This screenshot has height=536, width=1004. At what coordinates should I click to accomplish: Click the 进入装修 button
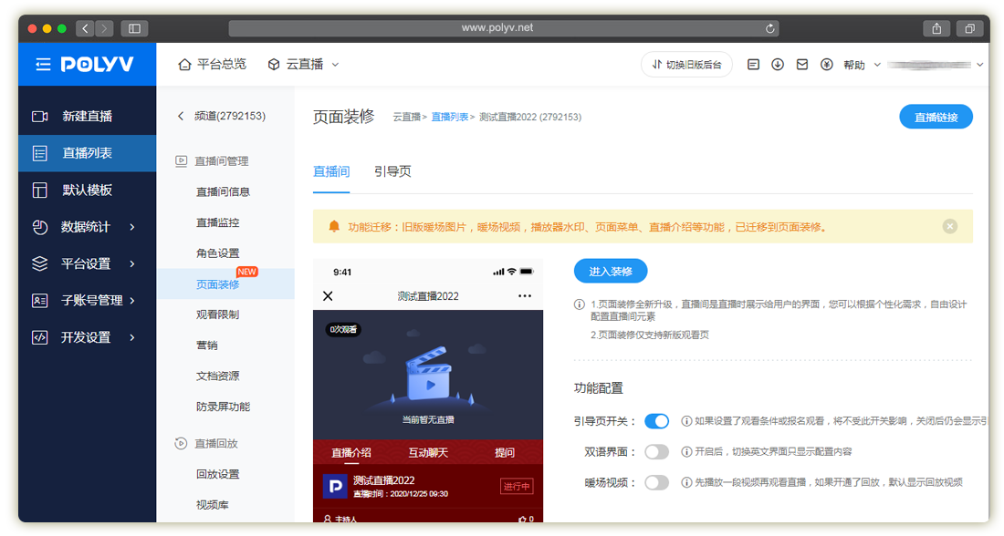click(611, 272)
